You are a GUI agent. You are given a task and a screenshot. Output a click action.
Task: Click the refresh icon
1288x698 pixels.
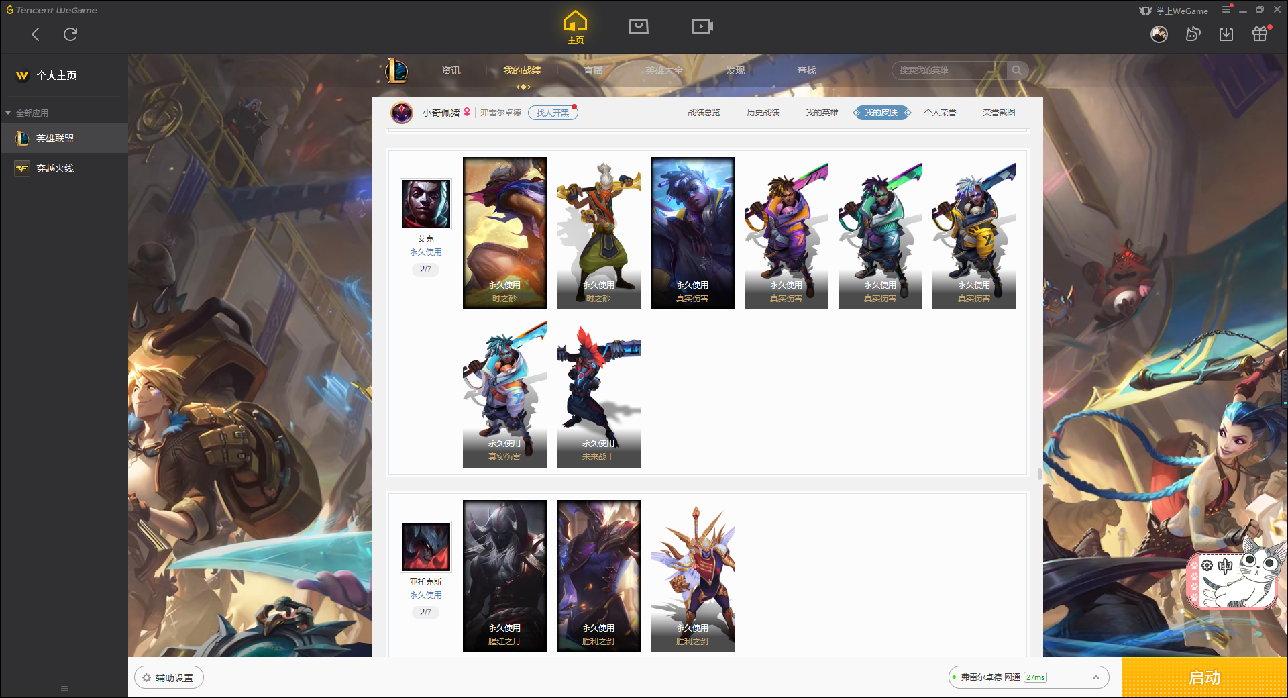click(x=70, y=34)
